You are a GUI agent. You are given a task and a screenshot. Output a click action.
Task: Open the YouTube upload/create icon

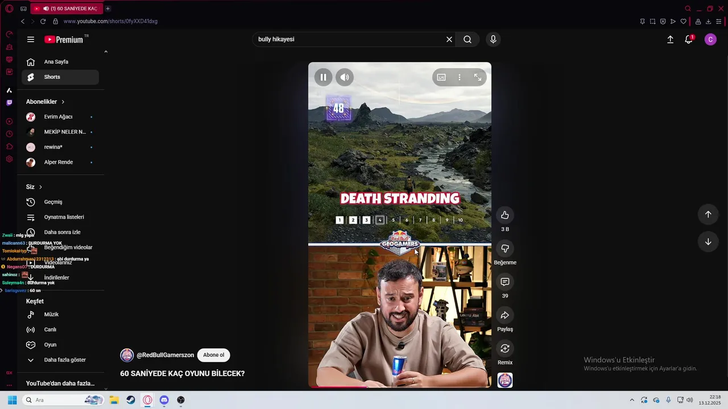671,39
